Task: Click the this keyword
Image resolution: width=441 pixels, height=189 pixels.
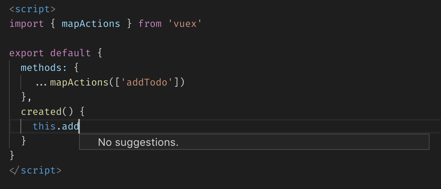Action: tap(44, 126)
